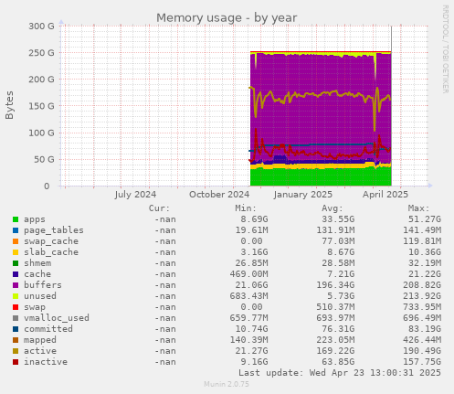Select the 'committed' legend label
454x394 pixels.
pyautogui.click(x=48, y=329)
